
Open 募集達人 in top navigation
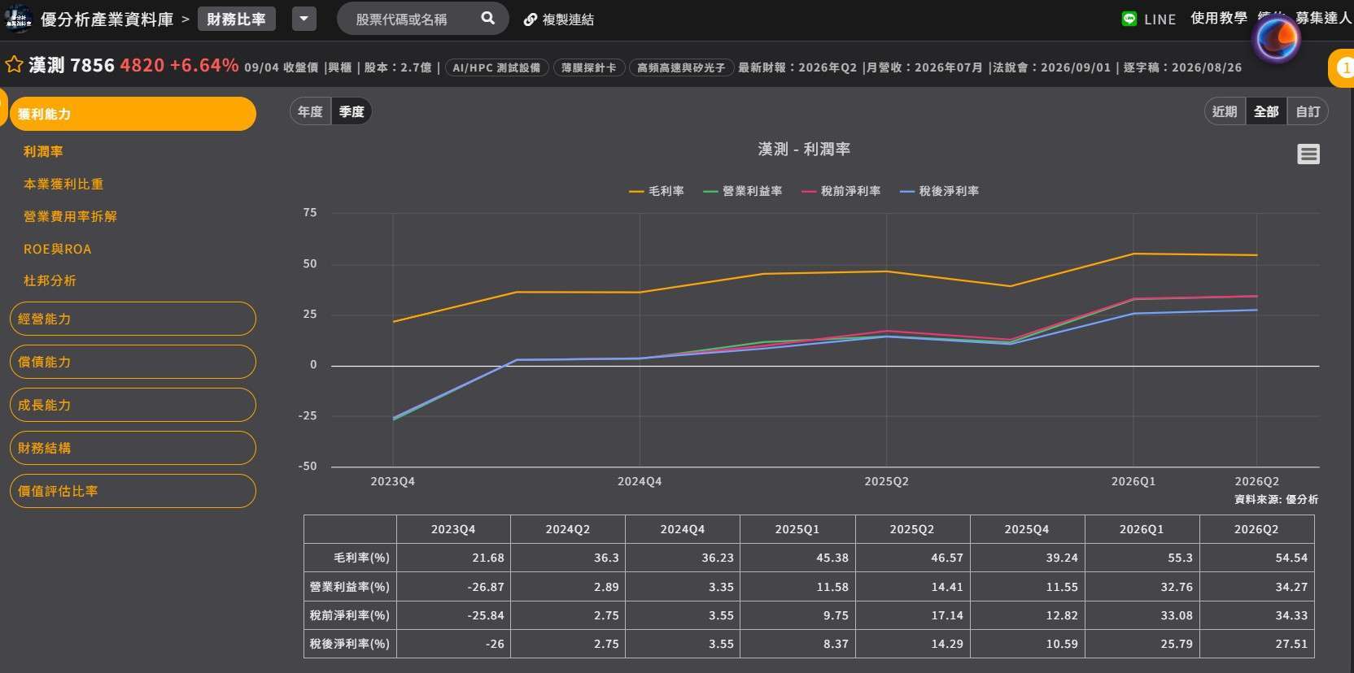[x=1323, y=18]
